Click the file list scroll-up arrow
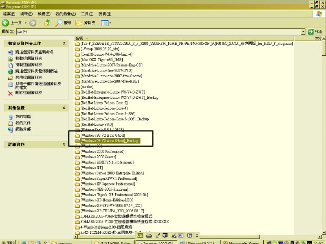 click(x=324, y=38)
